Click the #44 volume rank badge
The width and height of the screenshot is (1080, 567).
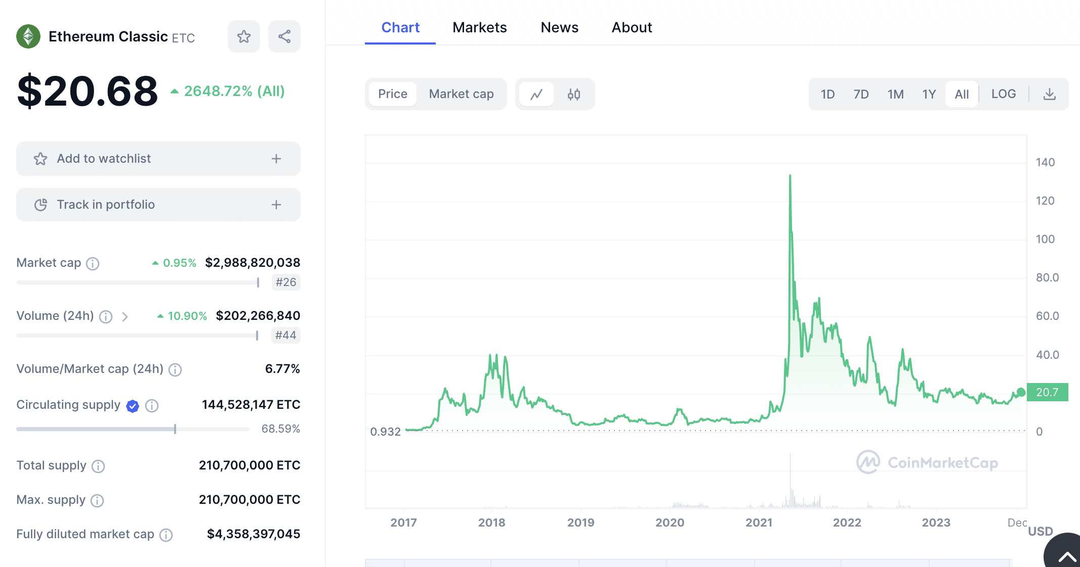(x=286, y=335)
